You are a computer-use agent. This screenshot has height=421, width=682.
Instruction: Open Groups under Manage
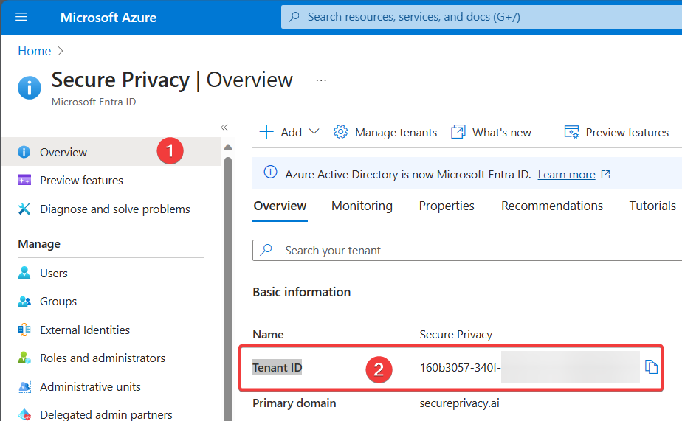pyautogui.click(x=58, y=302)
